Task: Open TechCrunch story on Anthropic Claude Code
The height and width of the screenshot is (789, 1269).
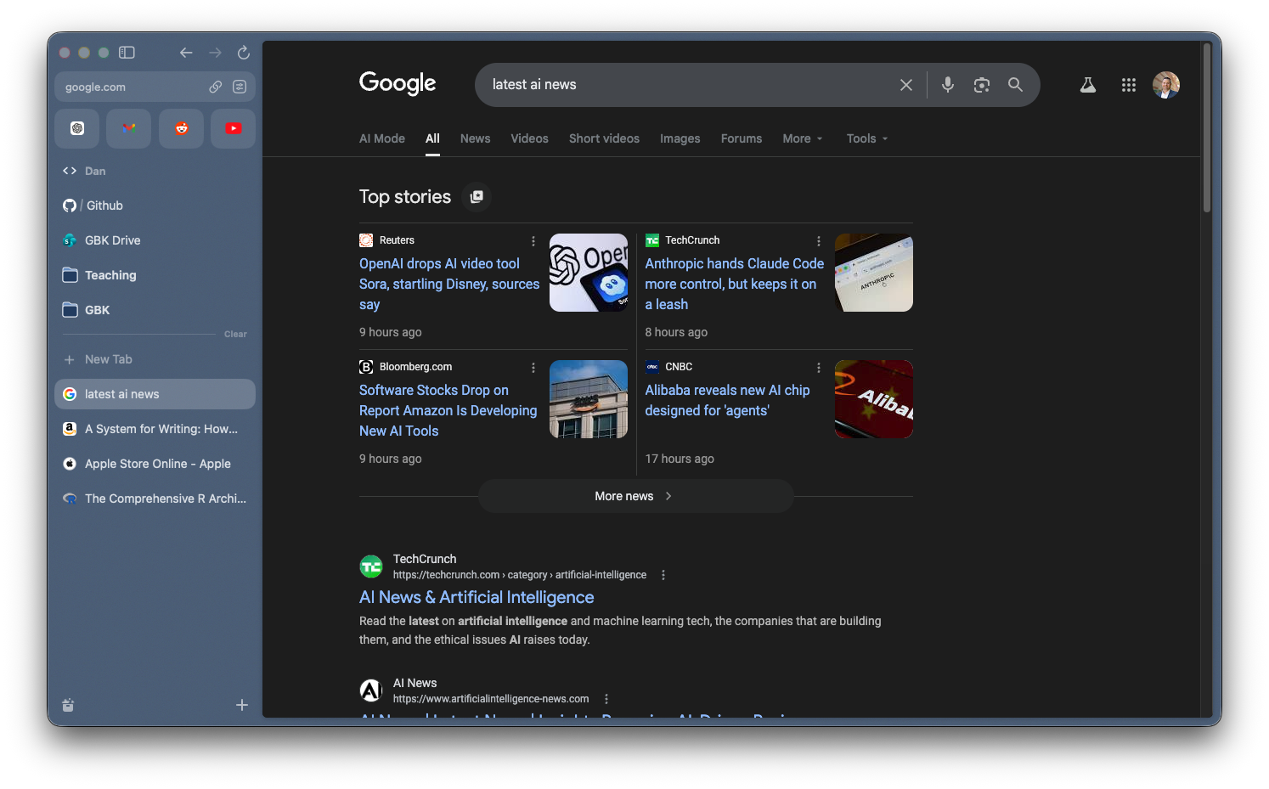Action: pyautogui.click(x=735, y=284)
